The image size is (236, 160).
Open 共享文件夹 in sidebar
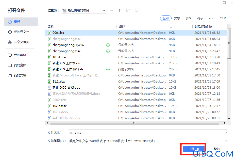point(21,42)
